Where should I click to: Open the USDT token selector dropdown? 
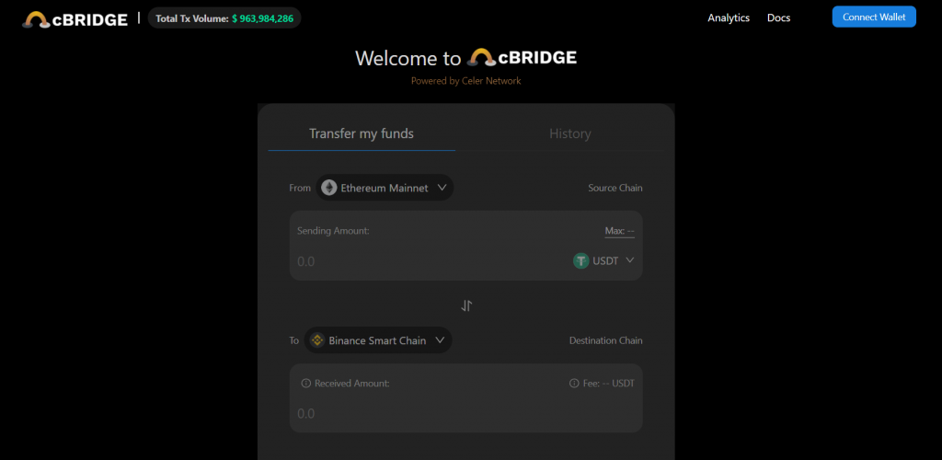click(x=603, y=260)
